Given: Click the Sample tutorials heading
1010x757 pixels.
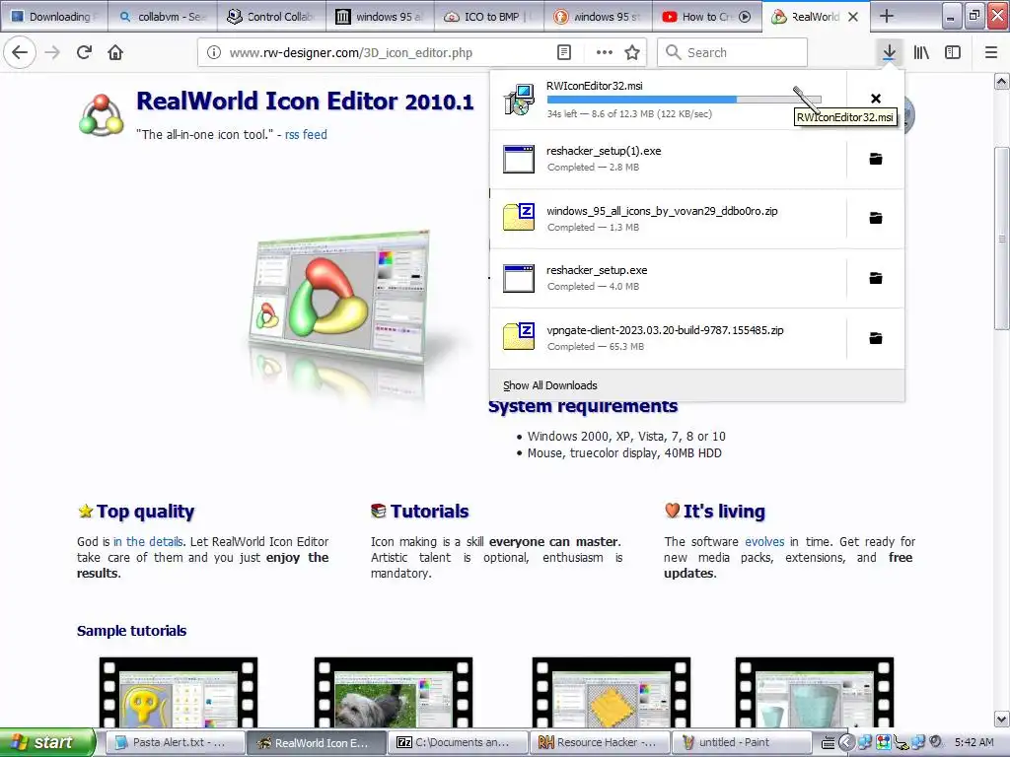Looking at the screenshot, I should (131, 631).
